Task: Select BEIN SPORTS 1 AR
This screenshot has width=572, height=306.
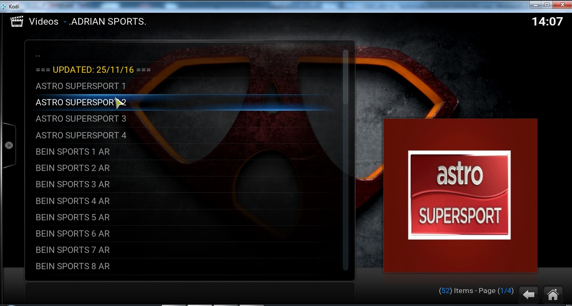Action: point(183,152)
